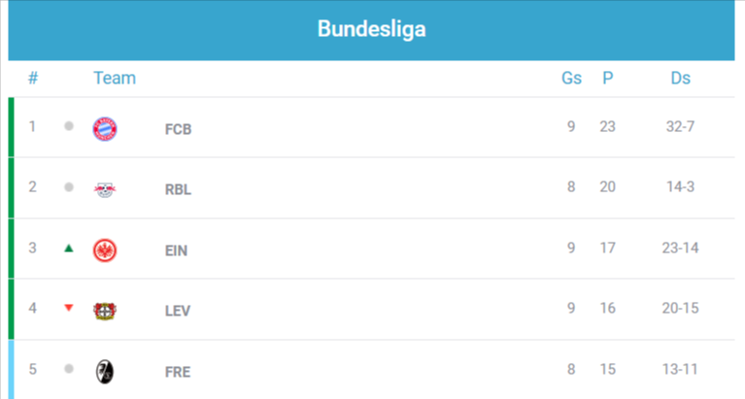
Task: Open the Bundesliga header title
Action: pyautogui.click(x=371, y=29)
